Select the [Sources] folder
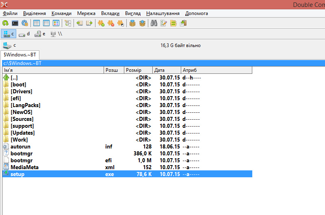Screen dimensions: 325x215 point(127,119)
